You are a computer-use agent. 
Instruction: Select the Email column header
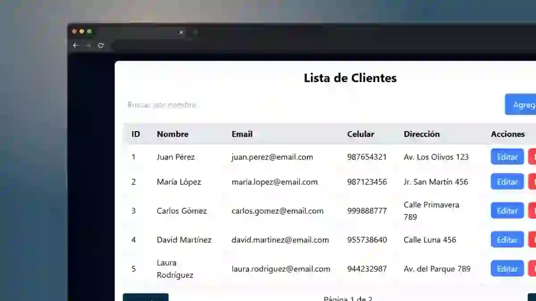click(x=242, y=134)
